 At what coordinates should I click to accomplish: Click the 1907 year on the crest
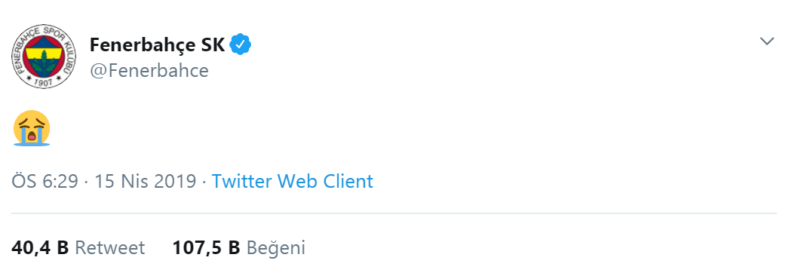pos(45,82)
